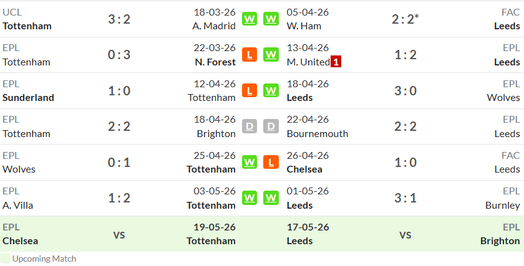Select N. Forest team name
The image size is (524, 266).
(215, 62)
